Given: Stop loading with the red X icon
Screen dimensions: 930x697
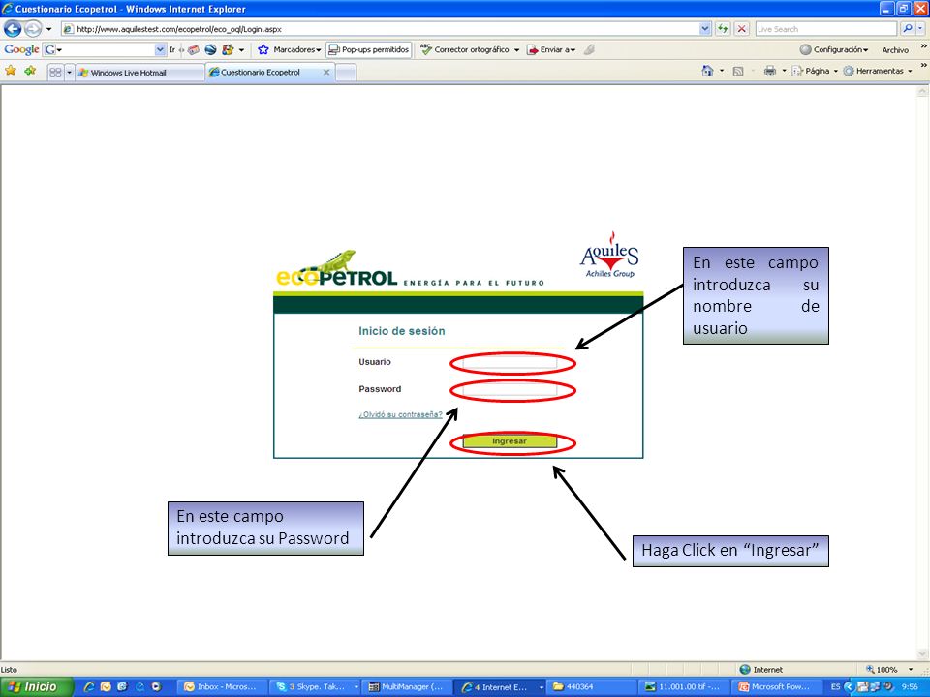Looking at the screenshot, I should tap(741, 29).
